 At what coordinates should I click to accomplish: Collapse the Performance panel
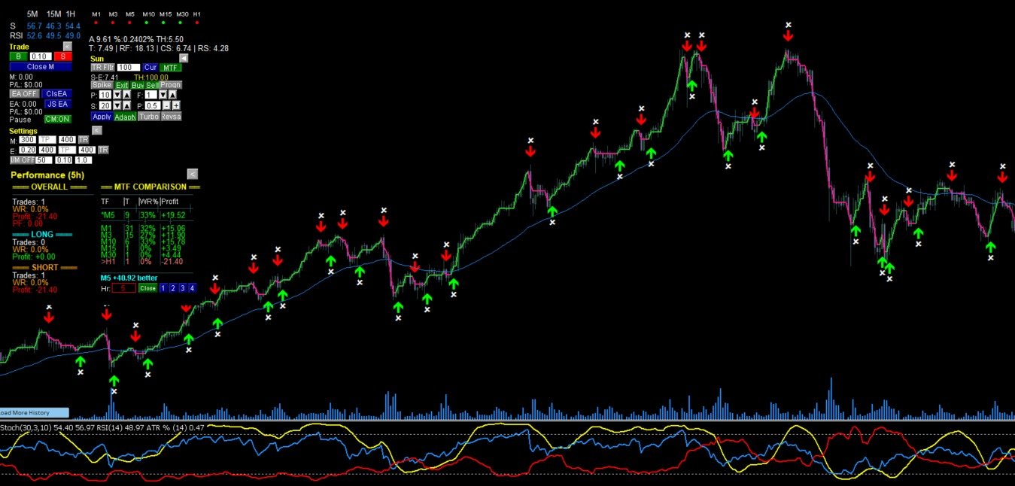(x=192, y=174)
